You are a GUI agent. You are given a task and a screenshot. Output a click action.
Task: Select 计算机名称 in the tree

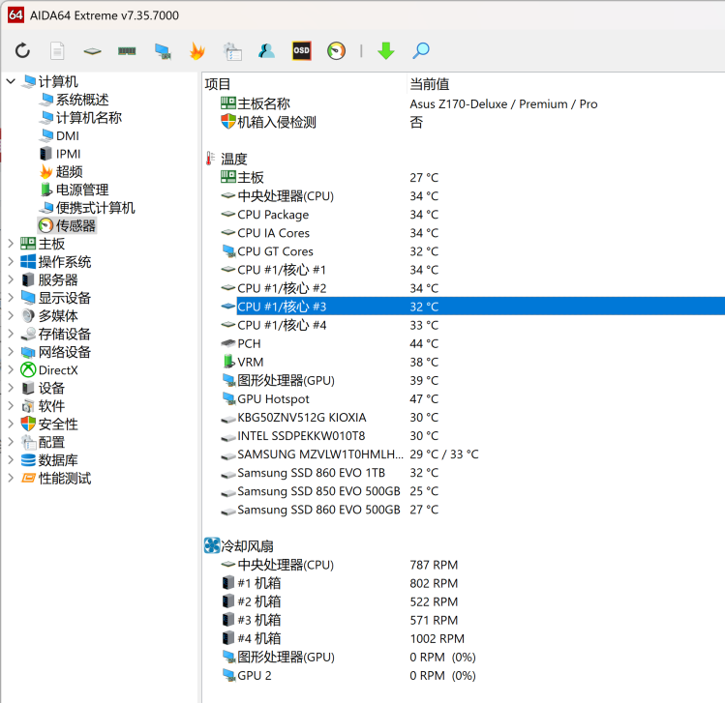pos(89,118)
